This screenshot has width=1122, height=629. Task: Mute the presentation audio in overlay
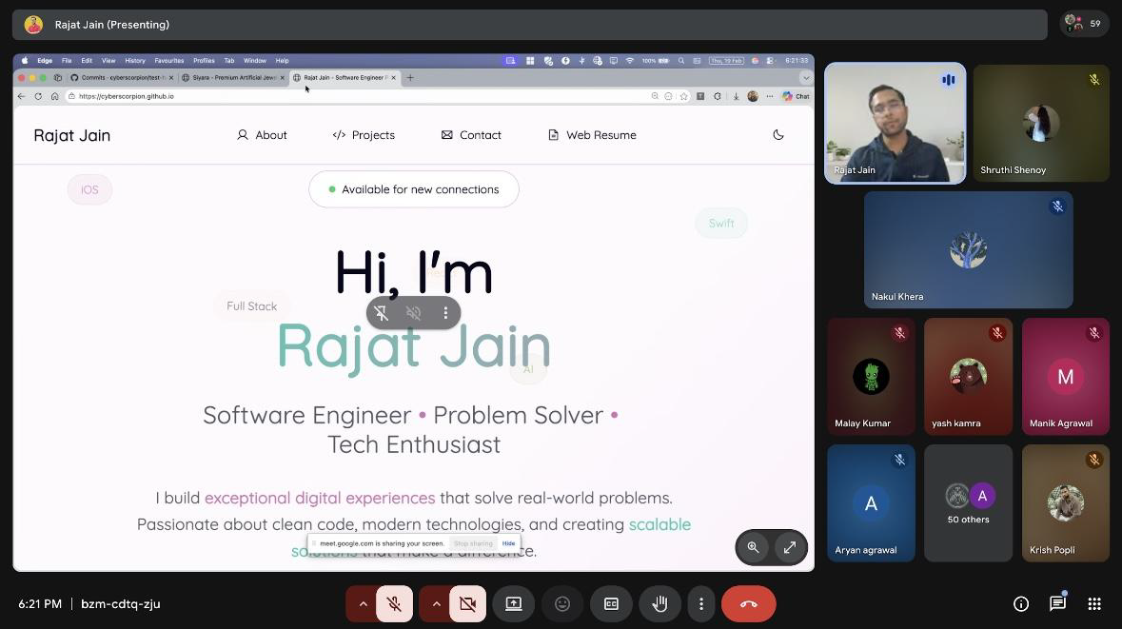click(x=413, y=312)
